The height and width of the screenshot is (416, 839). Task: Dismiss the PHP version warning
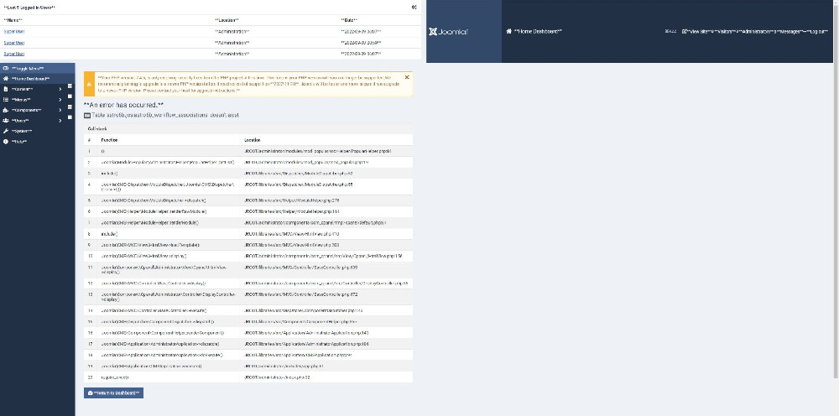click(x=407, y=77)
